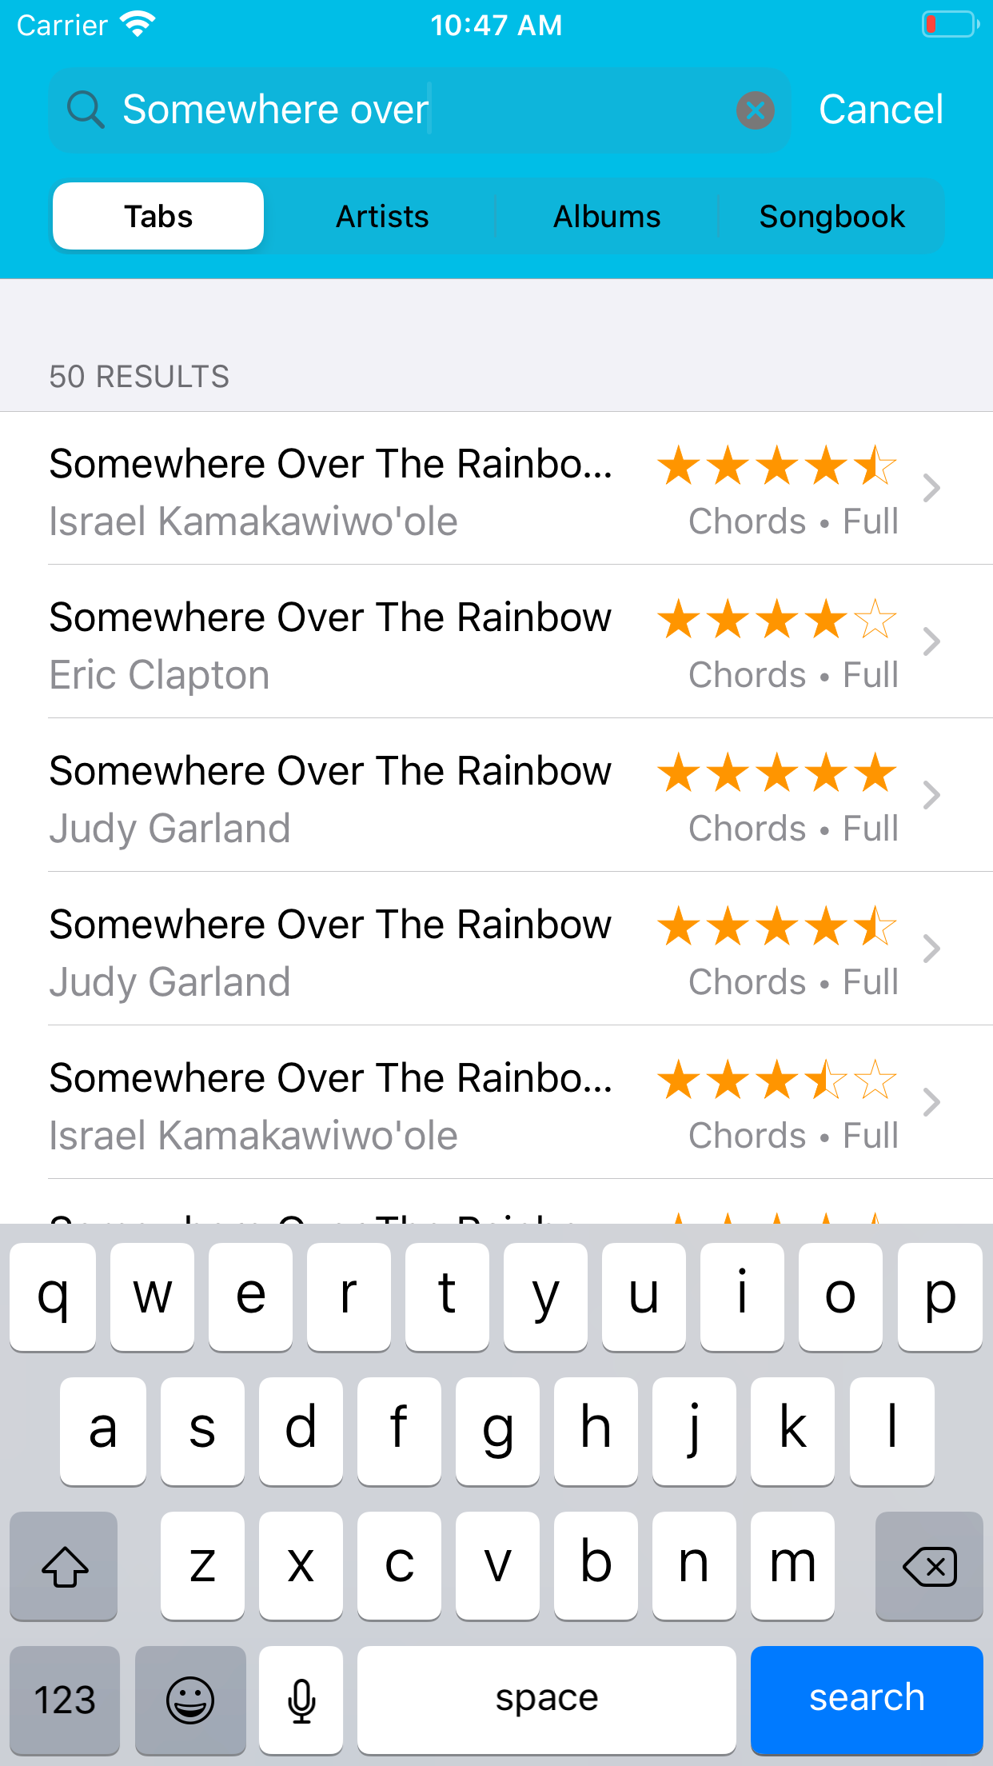Tap the star rating of Eric Clapton result
Viewport: 993px width, 1766px height.
(776, 620)
